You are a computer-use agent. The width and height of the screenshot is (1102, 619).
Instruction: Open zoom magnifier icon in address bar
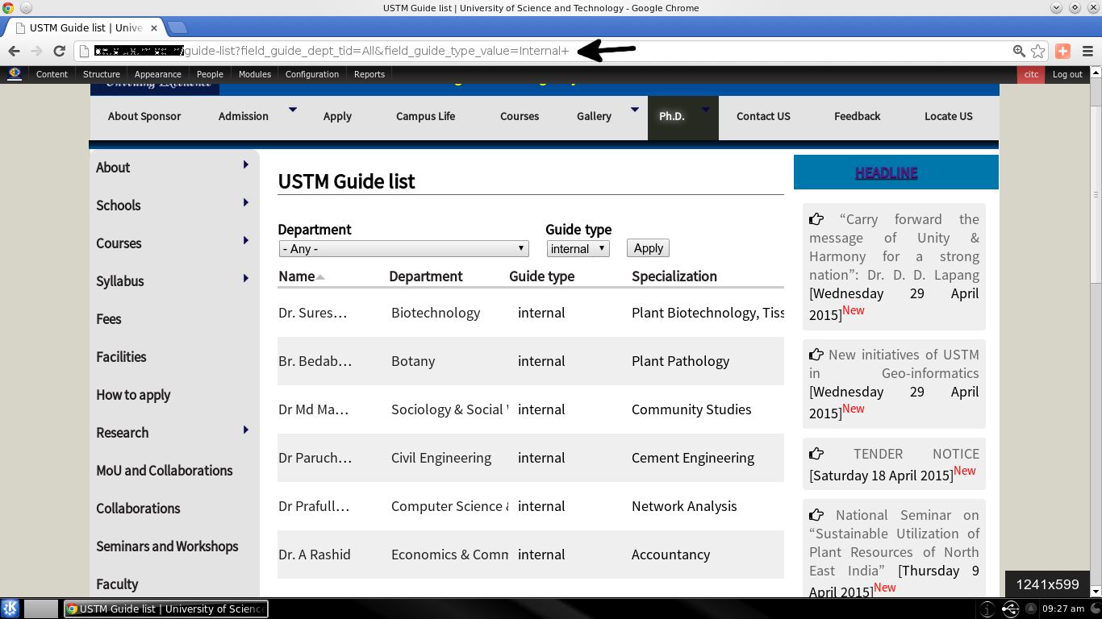coord(1020,51)
